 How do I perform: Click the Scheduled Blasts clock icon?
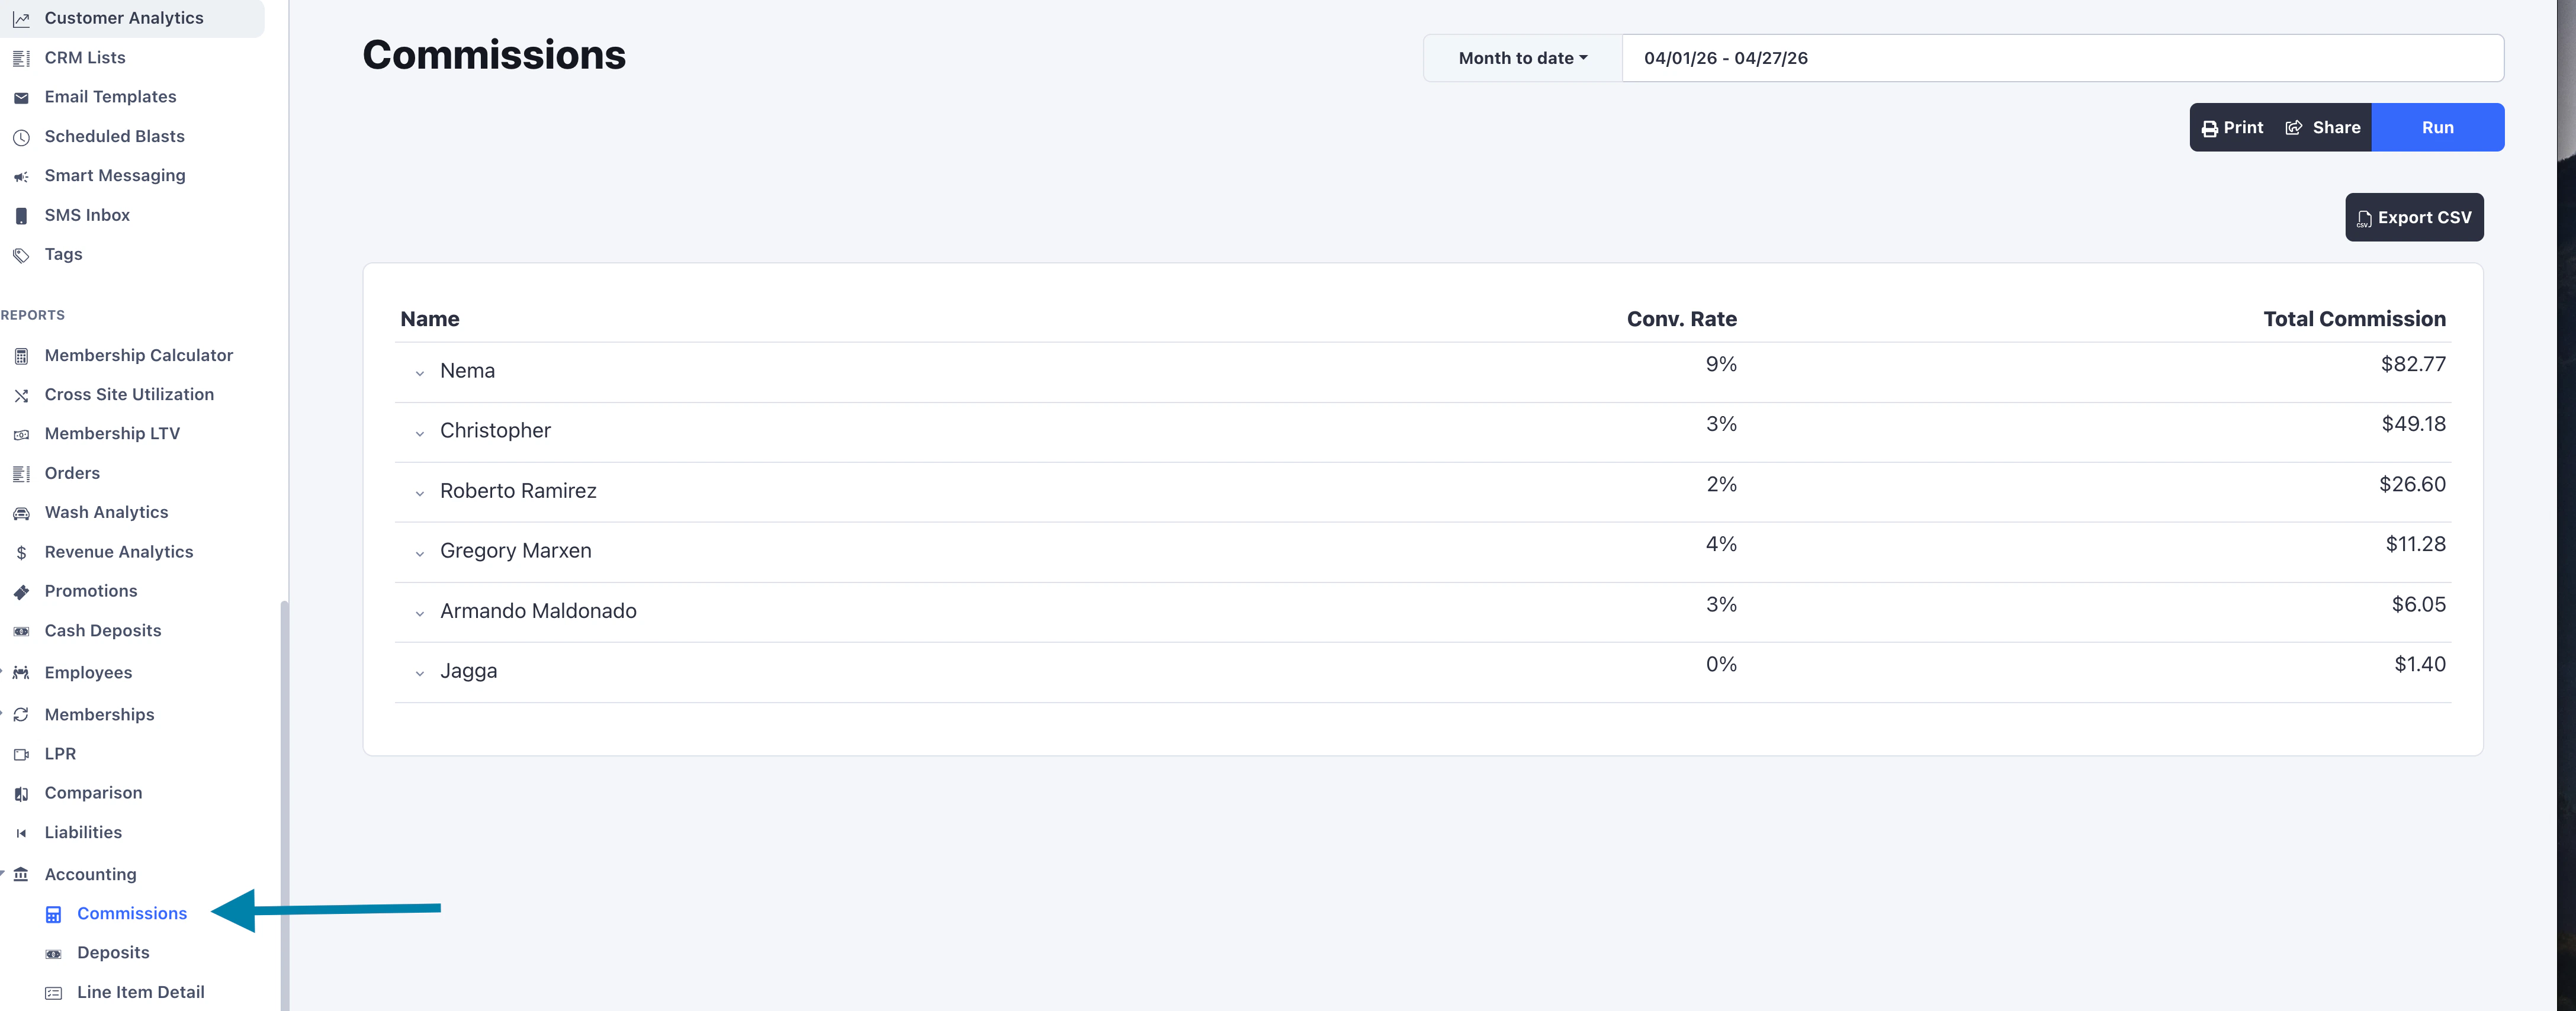pyautogui.click(x=21, y=137)
